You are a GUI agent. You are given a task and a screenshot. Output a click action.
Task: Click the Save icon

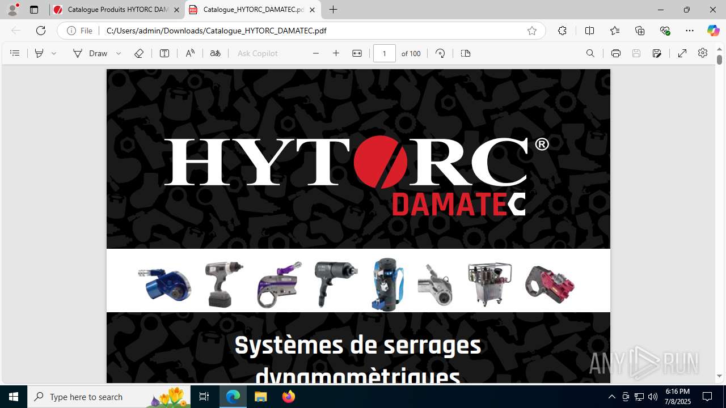[x=636, y=53]
